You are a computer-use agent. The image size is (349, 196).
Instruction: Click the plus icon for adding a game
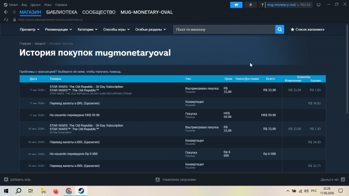pyautogui.click(x=6, y=180)
